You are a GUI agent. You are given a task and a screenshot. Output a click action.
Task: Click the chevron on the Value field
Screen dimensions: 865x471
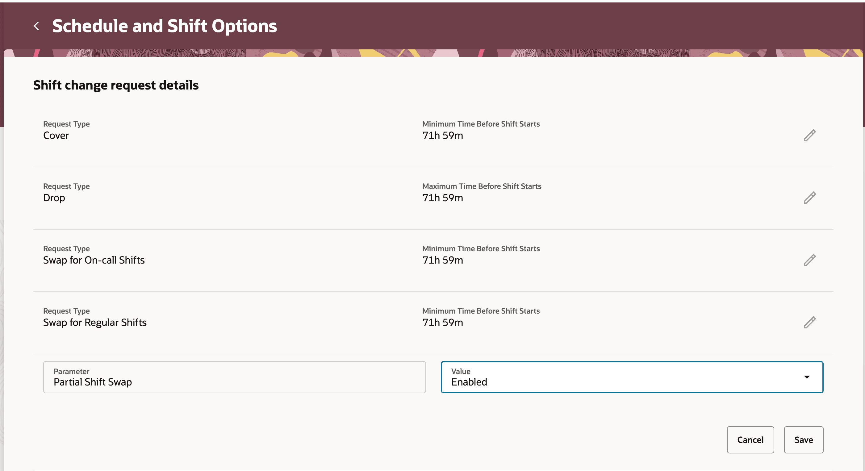[x=807, y=377]
